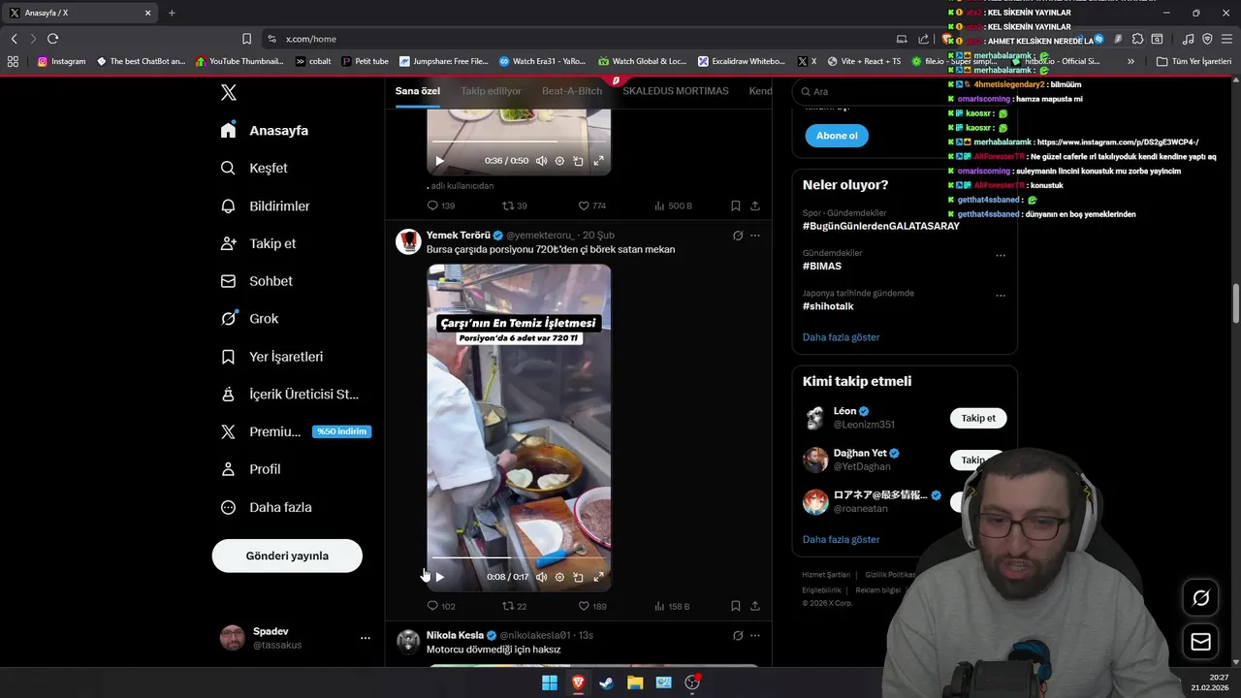Screen dimensions: 1241x698
Task: Open the Spadev account menu dots
Action: (366, 638)
